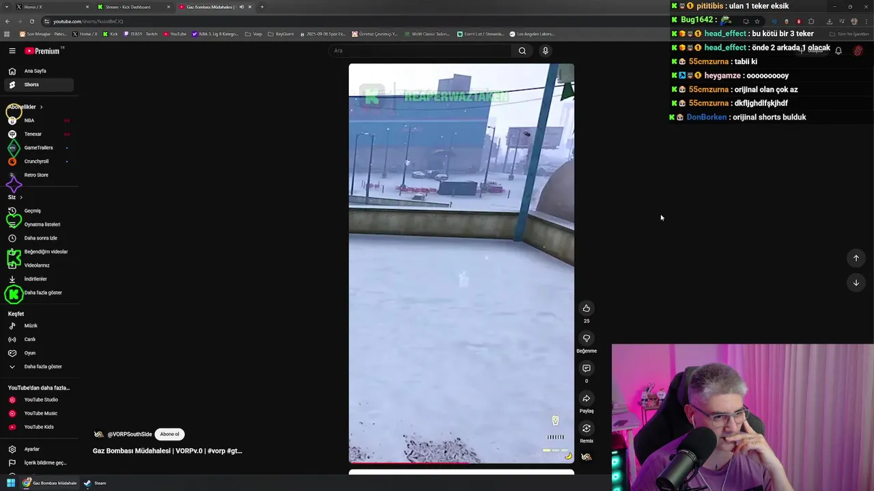Image resolution: width=874 pixels, height=491 pixels.
Task: Click the YouTube Ara search field
Action: click(x=420, y=50)
